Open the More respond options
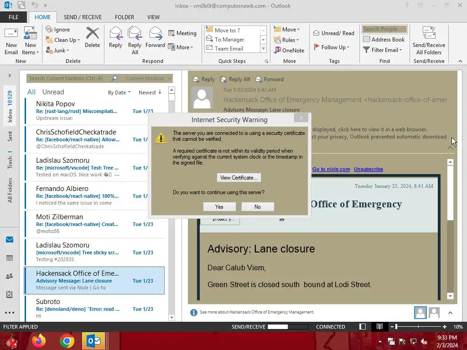Screen dimensions: 467x350 coord(181,47)
